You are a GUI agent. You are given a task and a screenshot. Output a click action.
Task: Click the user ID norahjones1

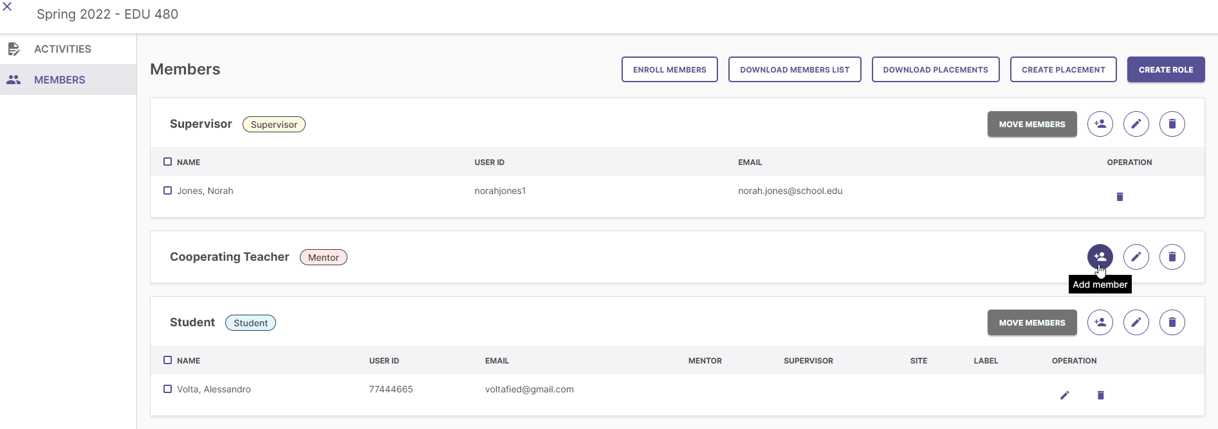[500, 191]
